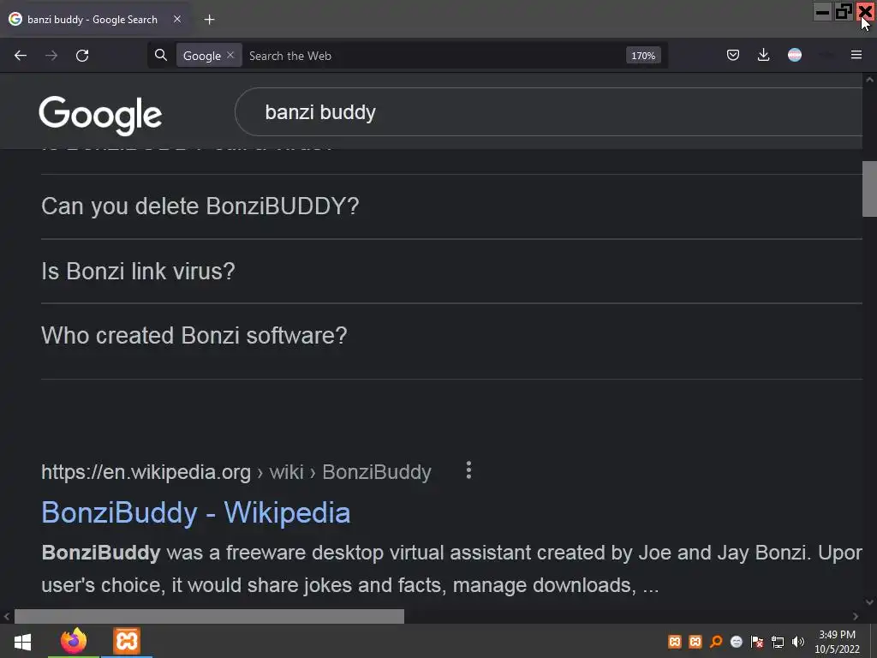Image resolution: width=877 pixels, height=658 pixels.
Task: Click the XAMPP taskbar icon
Action: click(127, 641)
